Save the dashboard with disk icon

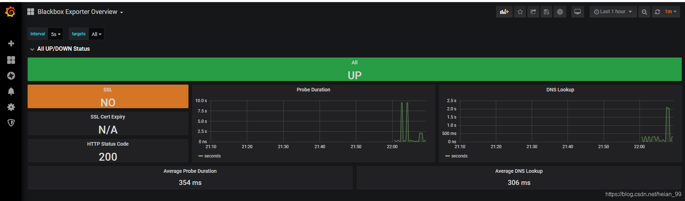546,12
